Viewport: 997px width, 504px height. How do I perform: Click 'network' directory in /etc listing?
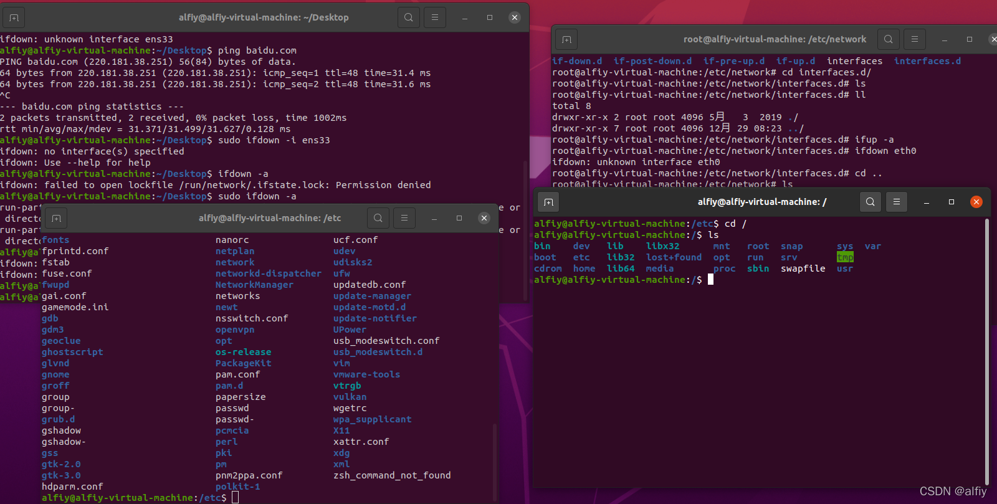coord(235,262)
